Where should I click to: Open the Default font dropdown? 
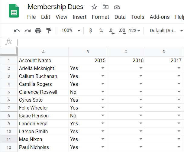pyautogui.click(x=166, y=31)
